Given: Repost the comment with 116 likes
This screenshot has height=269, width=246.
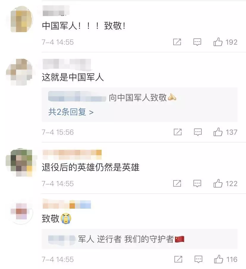Looking at the screenshot, I should [x=178, y=259].
